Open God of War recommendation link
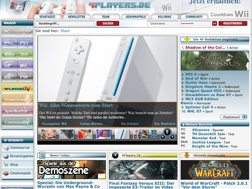252x189 pixels. (196, 78)
